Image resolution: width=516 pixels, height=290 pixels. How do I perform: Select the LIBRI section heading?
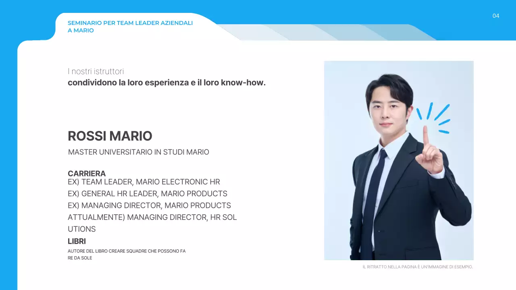coord(77,242)
